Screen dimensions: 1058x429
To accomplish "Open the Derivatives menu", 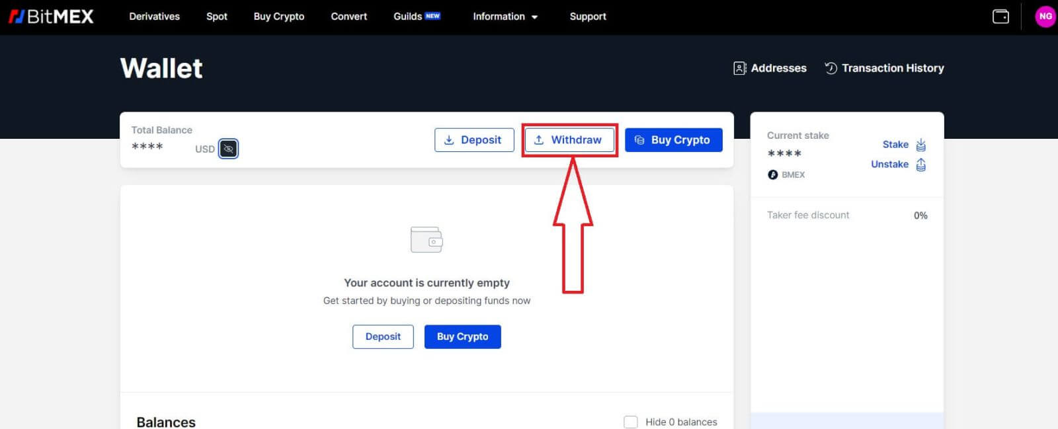I will pos(154,17).
